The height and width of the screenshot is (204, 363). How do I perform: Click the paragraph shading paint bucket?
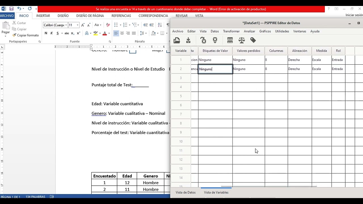point(153,33)
